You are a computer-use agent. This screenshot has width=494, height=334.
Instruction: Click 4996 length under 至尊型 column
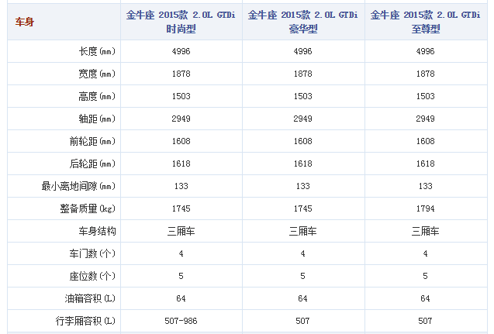pos(425,51)
